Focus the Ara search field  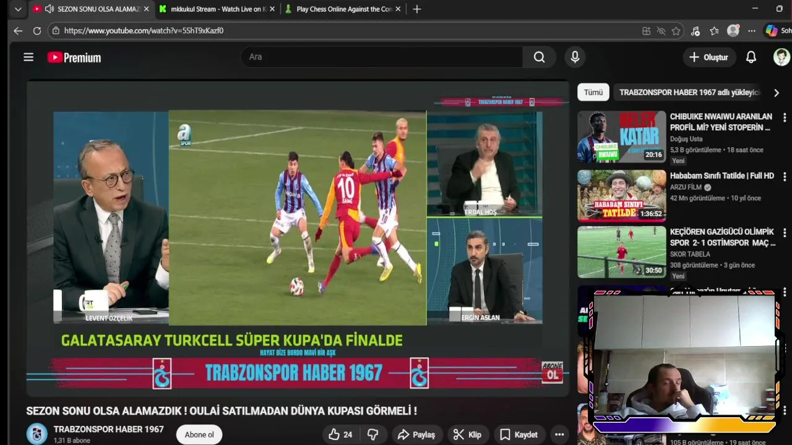[x=382, y=57]
